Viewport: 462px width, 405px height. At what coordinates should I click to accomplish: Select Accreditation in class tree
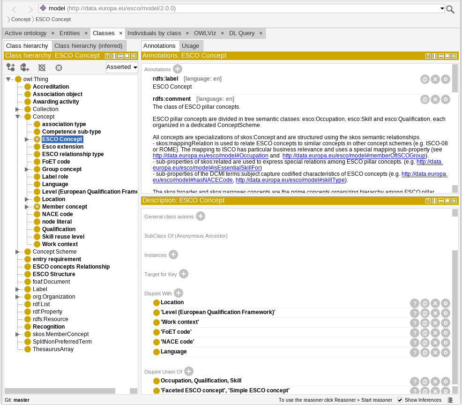51,87
